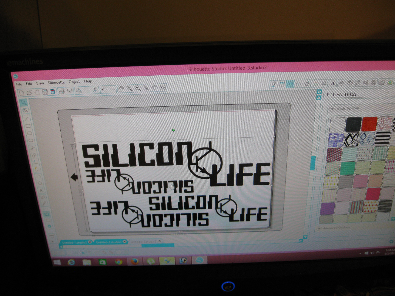Screen dimensions: 395x296
Task: Open the View menu
Action: [x=40, y=83]
